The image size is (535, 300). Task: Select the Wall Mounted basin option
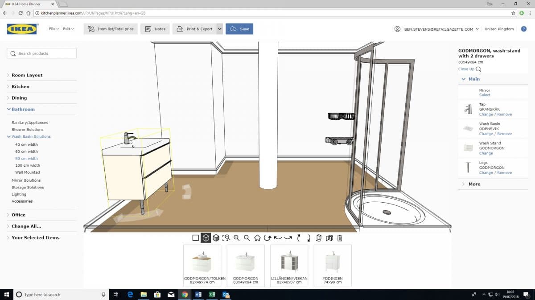pyautogui.click(x=27, y=172)
